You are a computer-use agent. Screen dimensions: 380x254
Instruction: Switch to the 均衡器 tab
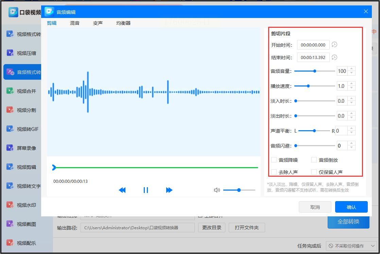(x=123, y=23)
